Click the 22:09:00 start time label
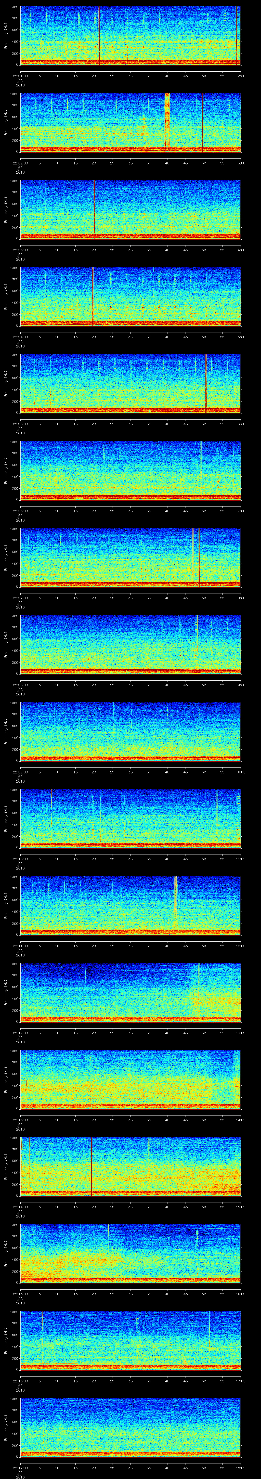The image size is (261, 1479). pyautogui.click(x=20, y=772)
